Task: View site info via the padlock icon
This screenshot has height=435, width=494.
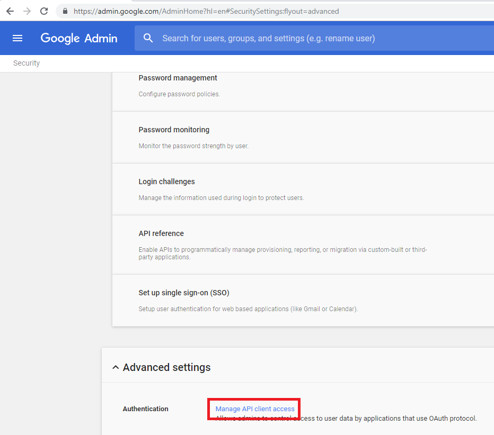Action: (66, 11)
